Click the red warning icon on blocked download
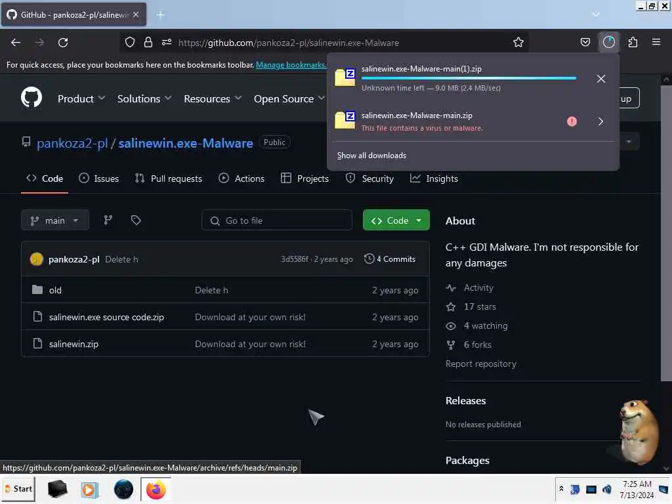The height and width of the screenshot is (504, 672). (x=572, y=121)
